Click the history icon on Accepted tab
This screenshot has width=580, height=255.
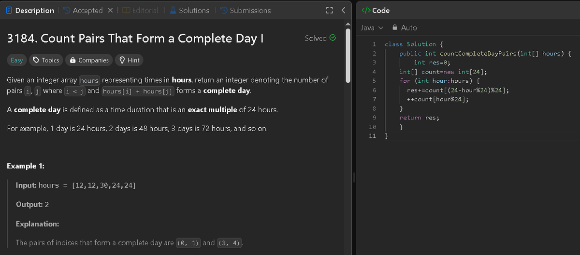click(x=67, y=10)
